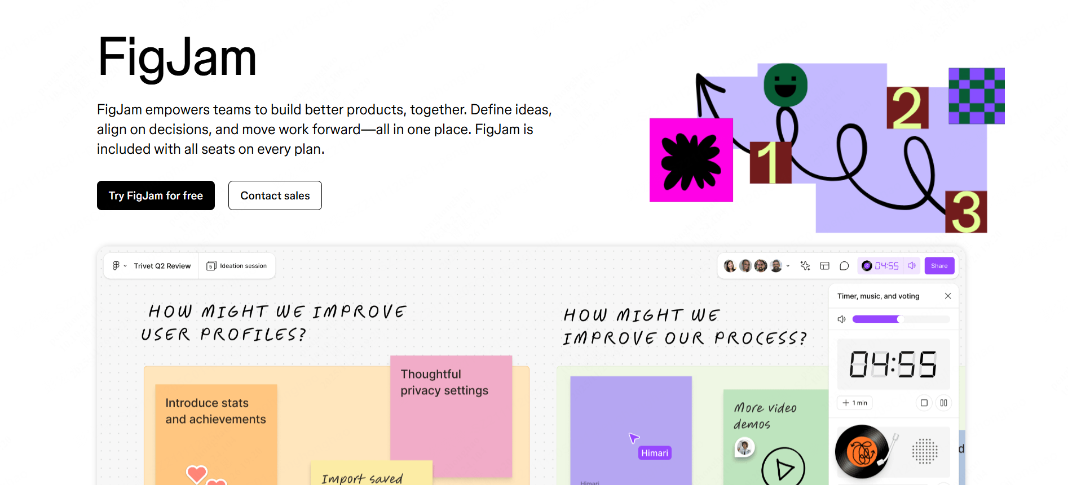The image size is (1068, 485).
Task: Expand the collaborators avatar list chevron
Action: coord(788,266)
